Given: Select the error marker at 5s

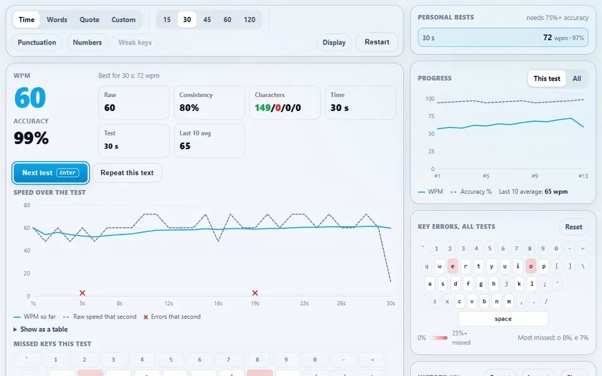Looking at the screenshot, I should (x=82, y=293).
